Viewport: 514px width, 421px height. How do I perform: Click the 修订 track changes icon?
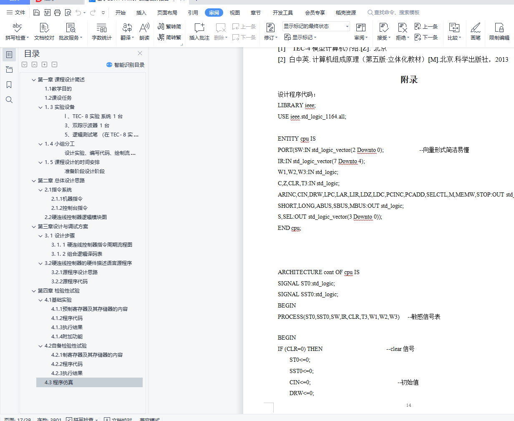pos(270,28)
